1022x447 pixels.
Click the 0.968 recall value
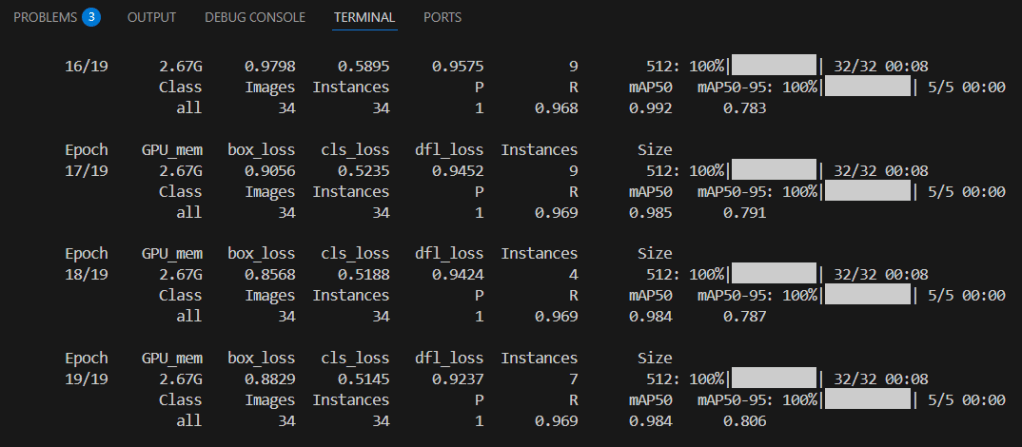556,108
